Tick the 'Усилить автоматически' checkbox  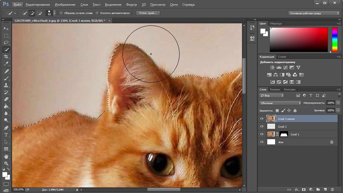[x=97, y=13]
